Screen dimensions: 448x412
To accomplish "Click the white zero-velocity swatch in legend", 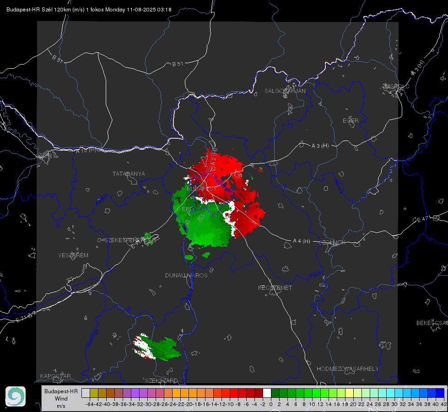I will point(267,393).
